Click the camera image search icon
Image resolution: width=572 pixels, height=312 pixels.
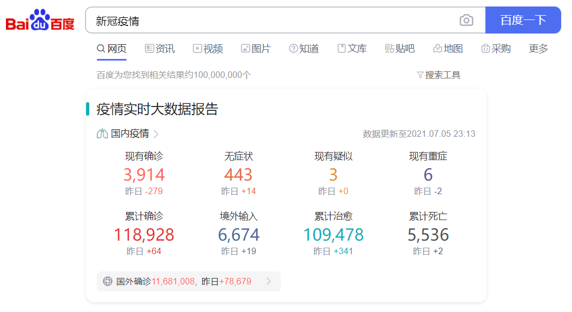coord(466,21)
